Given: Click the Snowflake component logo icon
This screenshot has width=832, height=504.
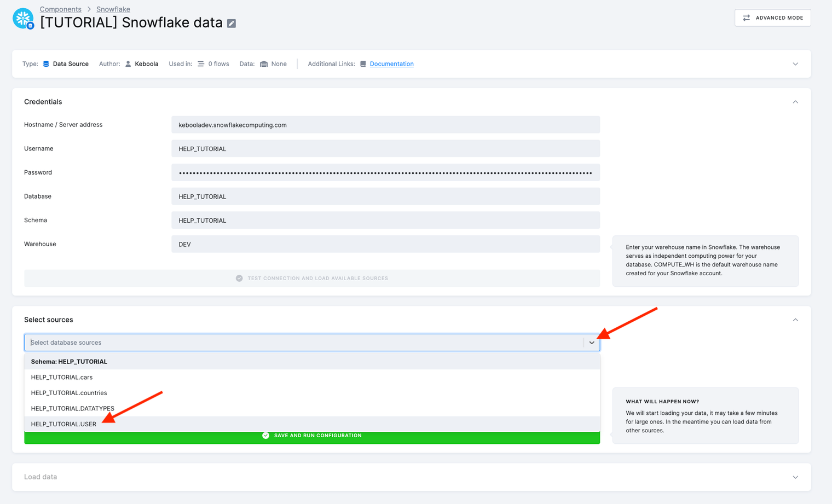Looking at the screenshot, I should (23, 18).
